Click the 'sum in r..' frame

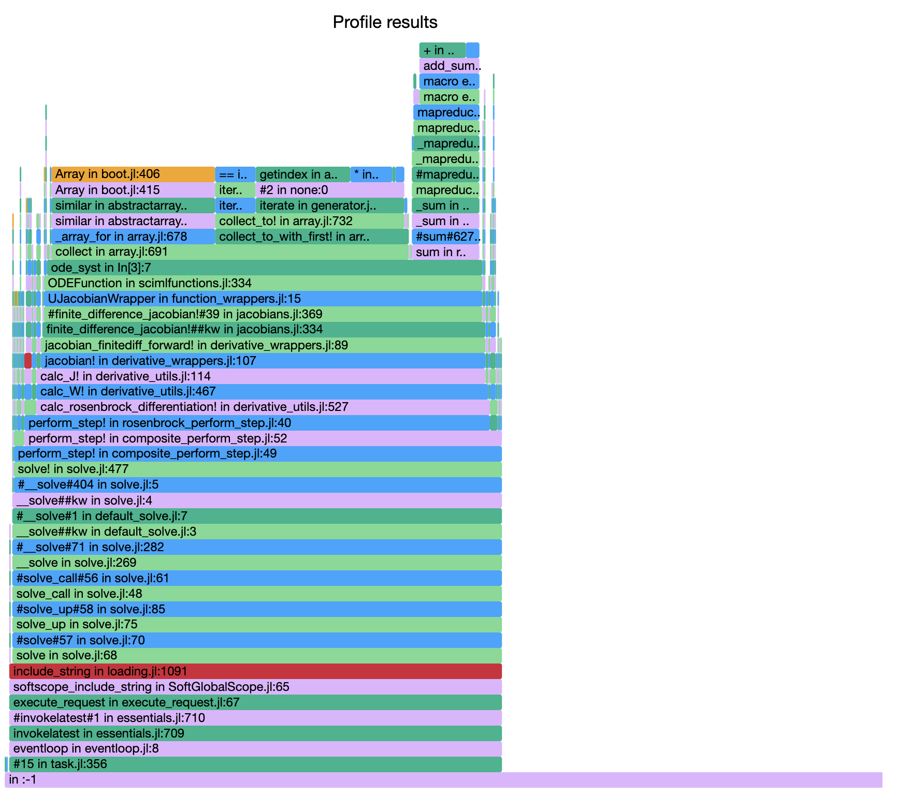pos(446,252)
